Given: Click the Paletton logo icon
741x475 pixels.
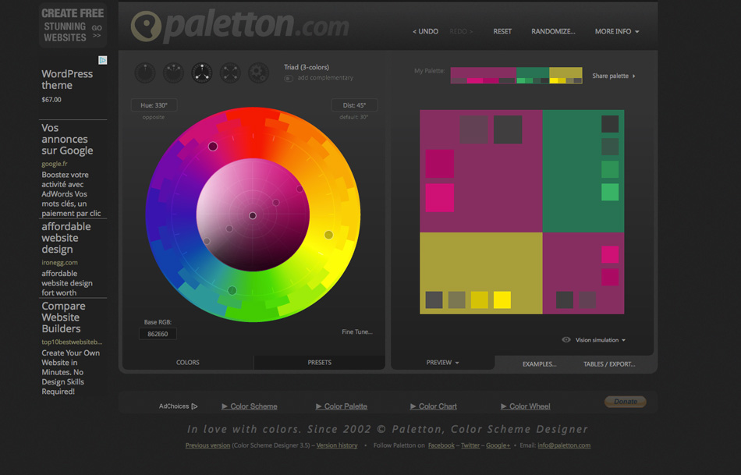Looking at the screenshot, I should 146,26.
